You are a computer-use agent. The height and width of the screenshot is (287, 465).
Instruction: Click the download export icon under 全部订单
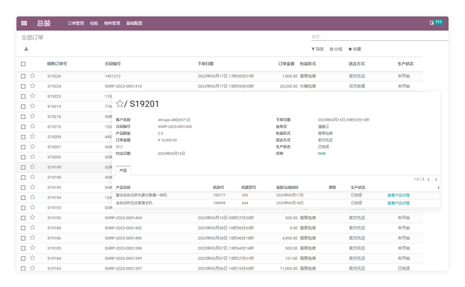click(26, 49)
